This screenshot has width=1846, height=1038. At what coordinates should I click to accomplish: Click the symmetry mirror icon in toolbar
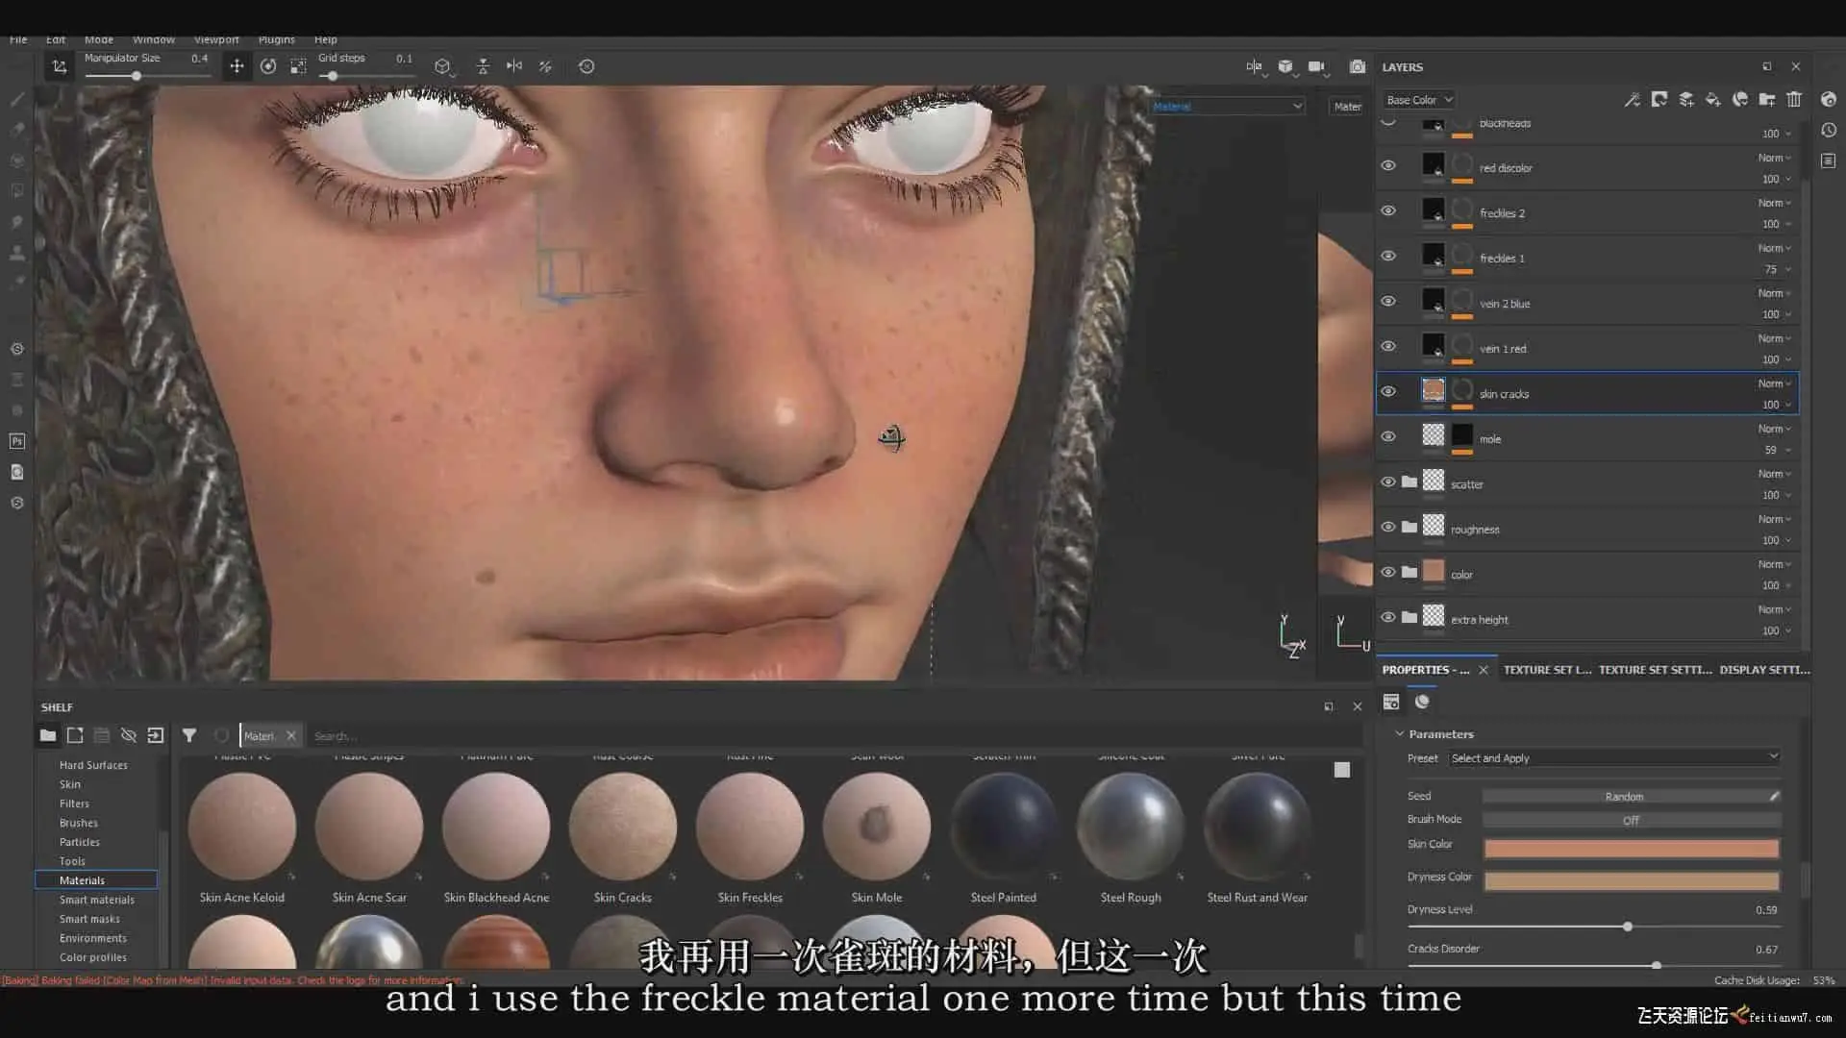click(x=514, y=66)
